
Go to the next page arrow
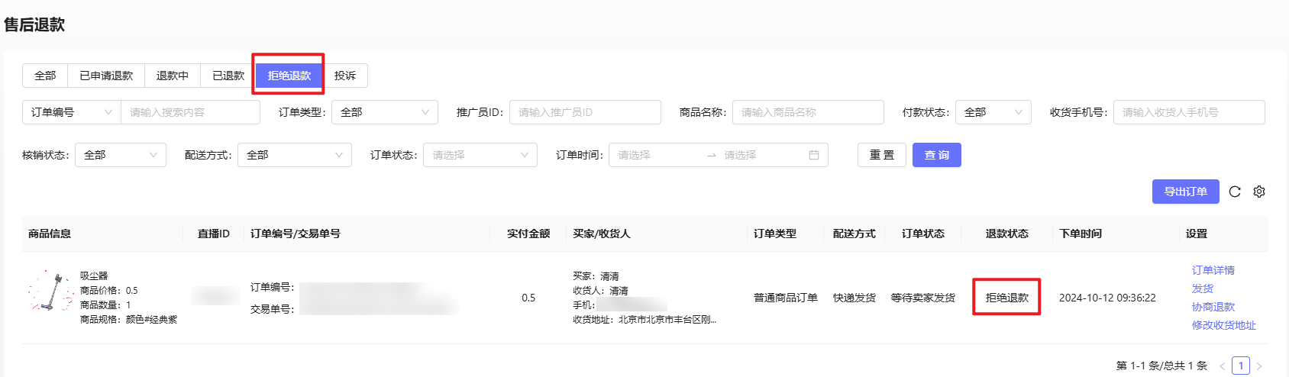[1259, 366]
